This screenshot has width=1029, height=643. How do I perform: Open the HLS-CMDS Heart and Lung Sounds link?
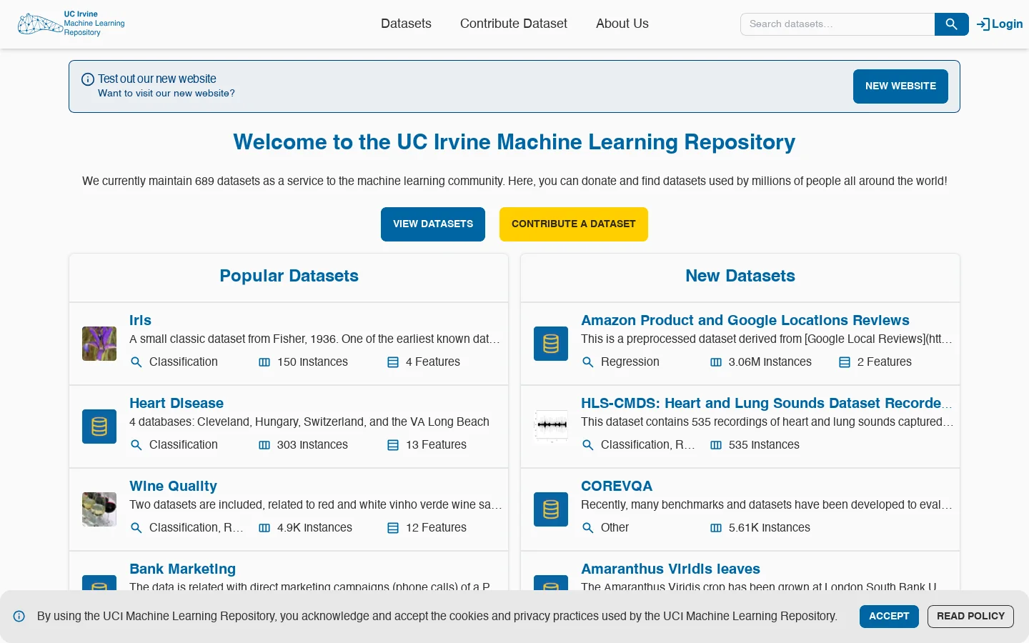pyautogui.click(x=766, y=403)
